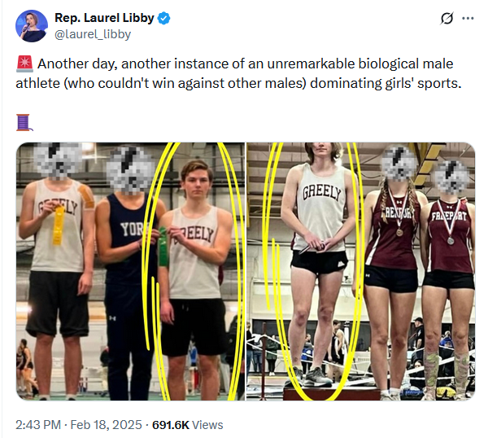Click the tweet text body
Viewport: 488px width, 438px height.
pyautogui.click(x=244, y=72)
